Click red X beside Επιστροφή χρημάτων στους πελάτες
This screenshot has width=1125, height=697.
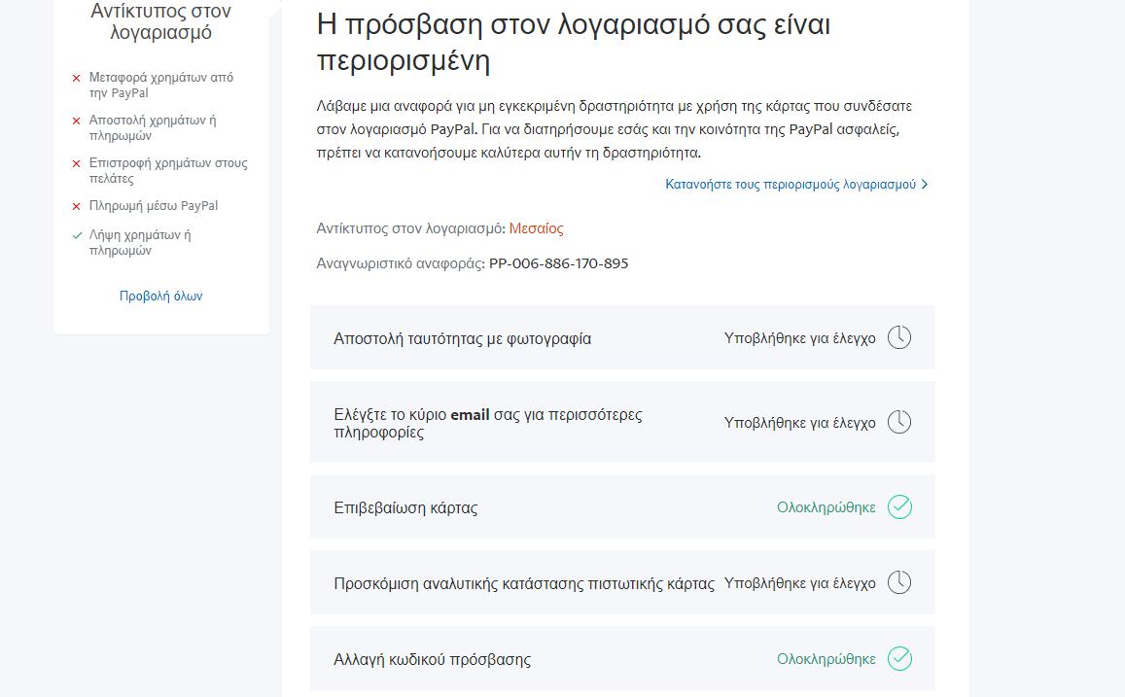76,164
